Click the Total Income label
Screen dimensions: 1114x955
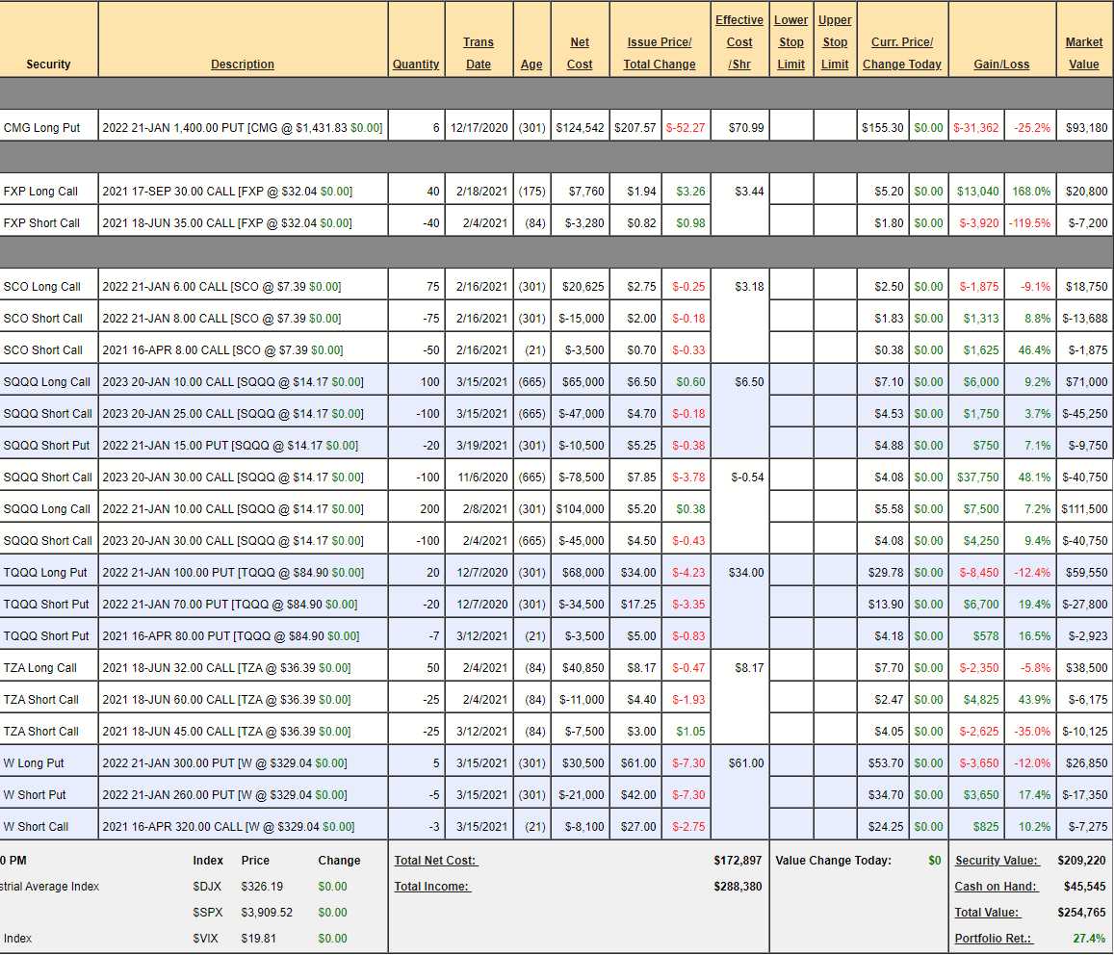pyautogui.click(x=432, y=887)
